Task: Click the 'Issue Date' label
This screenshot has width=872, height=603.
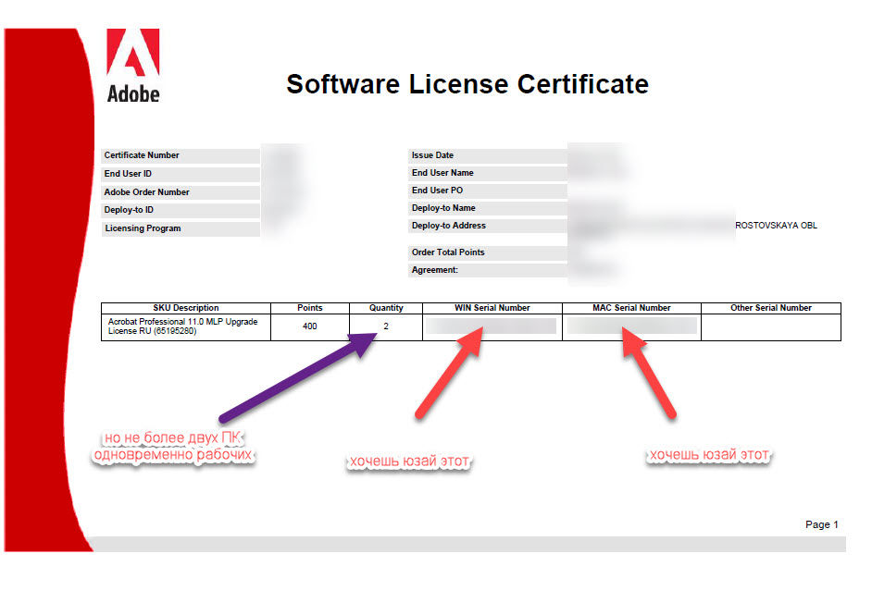Action: (432, 155)
